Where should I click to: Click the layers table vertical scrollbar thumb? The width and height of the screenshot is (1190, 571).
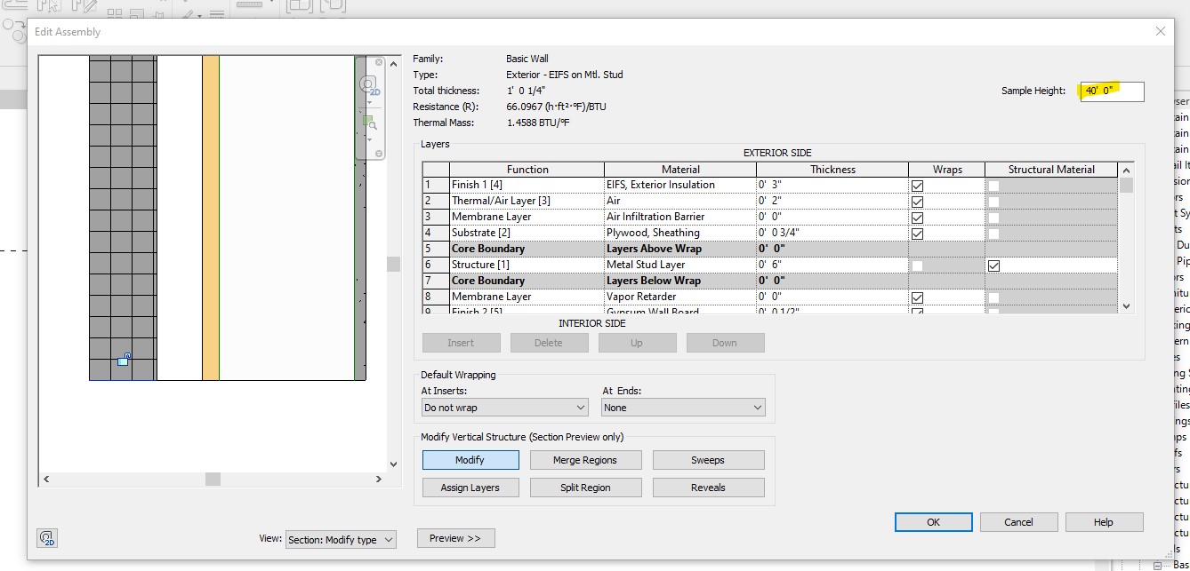pos(1127,186)
